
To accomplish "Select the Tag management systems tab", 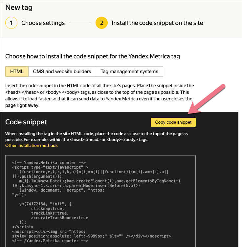I will 129,72.
